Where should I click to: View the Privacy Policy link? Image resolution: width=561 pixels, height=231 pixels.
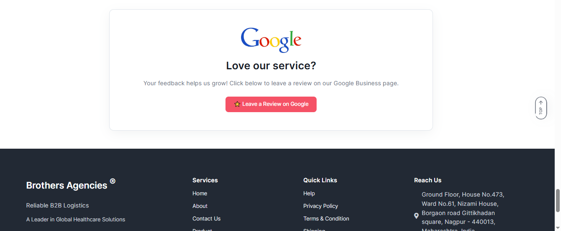tap(320, 206)
